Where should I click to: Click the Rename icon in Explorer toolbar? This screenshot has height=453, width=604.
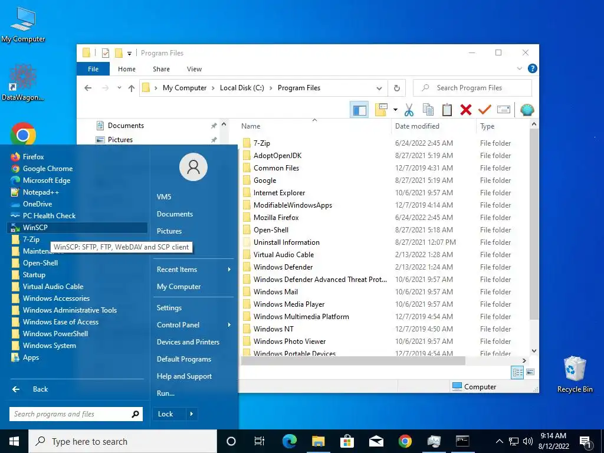pyautogui.click(x=504, y=110)
